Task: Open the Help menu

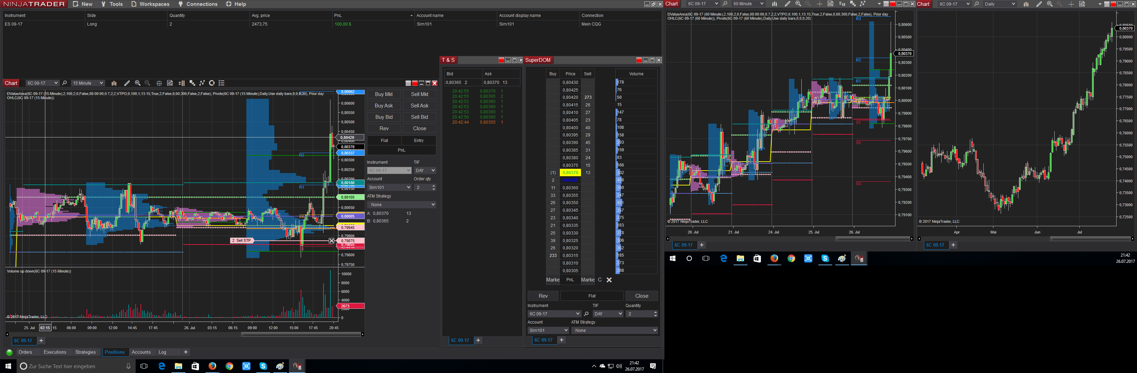Action: [236, 4]
